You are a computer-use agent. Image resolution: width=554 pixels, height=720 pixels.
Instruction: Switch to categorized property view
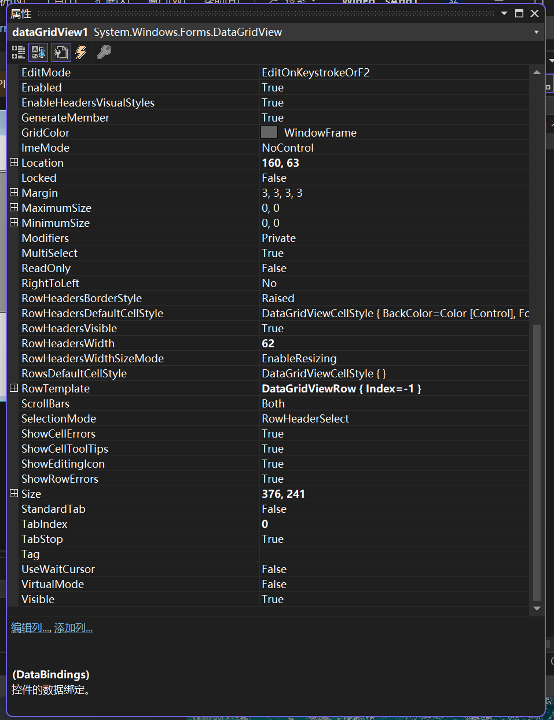tap(18, 52)
